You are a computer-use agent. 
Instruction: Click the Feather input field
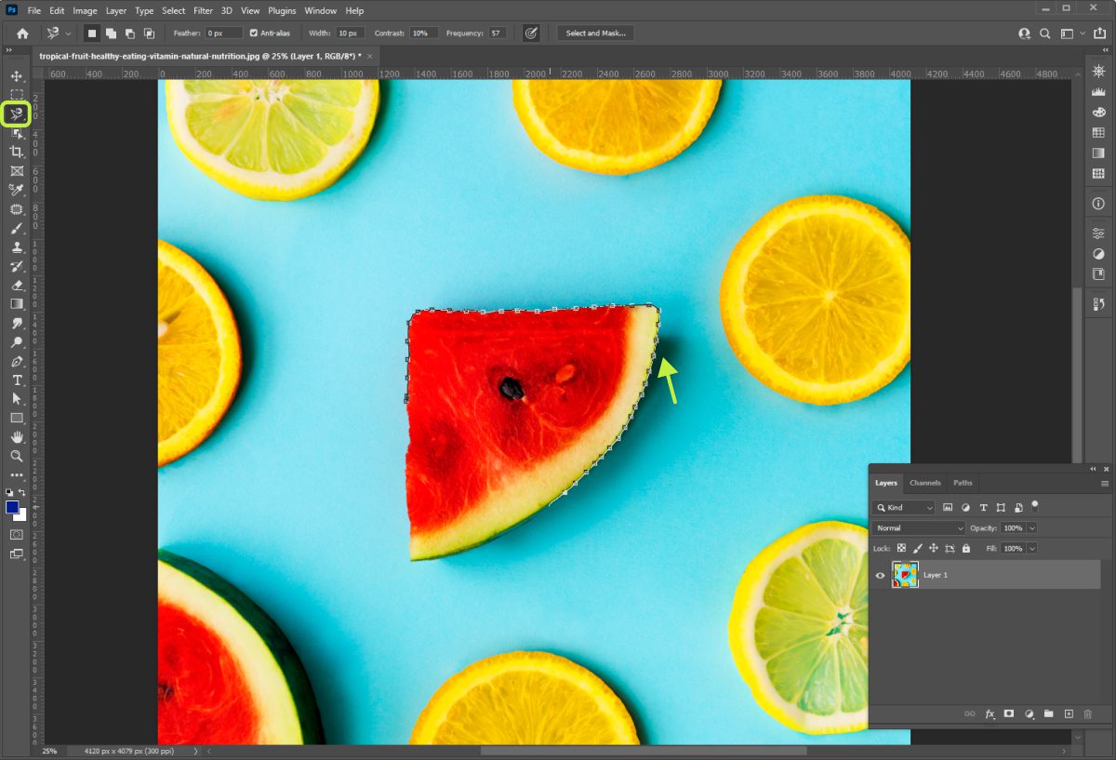[x=223, y=33]
